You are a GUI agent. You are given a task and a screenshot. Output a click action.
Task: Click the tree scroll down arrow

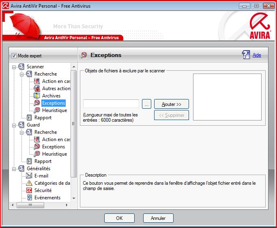[x=74, y=198]
